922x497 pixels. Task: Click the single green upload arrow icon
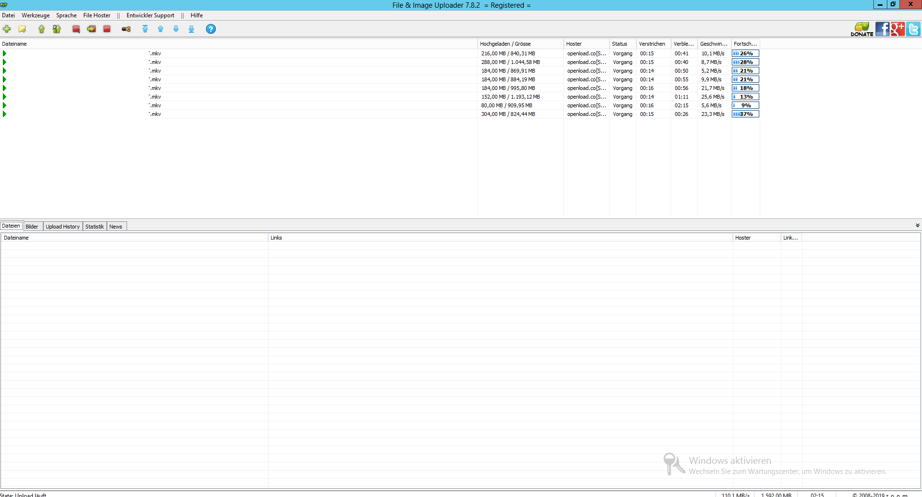41,29
